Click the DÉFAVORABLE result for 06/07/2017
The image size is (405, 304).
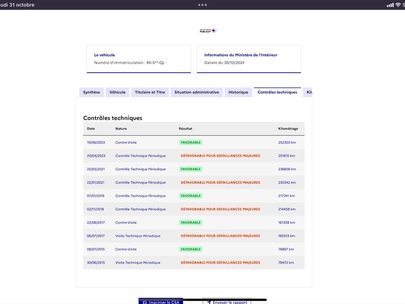[220, 236]
